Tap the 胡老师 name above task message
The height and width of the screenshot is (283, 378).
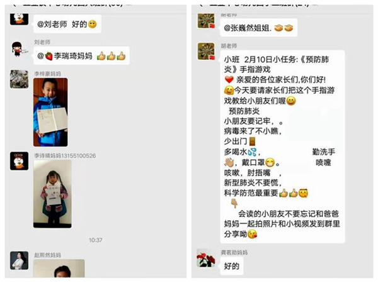tap(229, 46)
